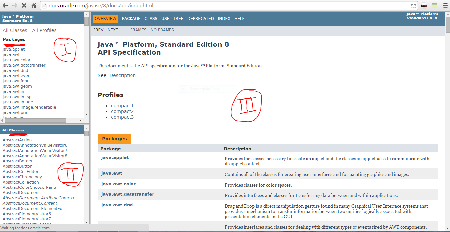Open the AbstractDocument.ElementEdit class
The image size is (450, 232).
[34, 209]
